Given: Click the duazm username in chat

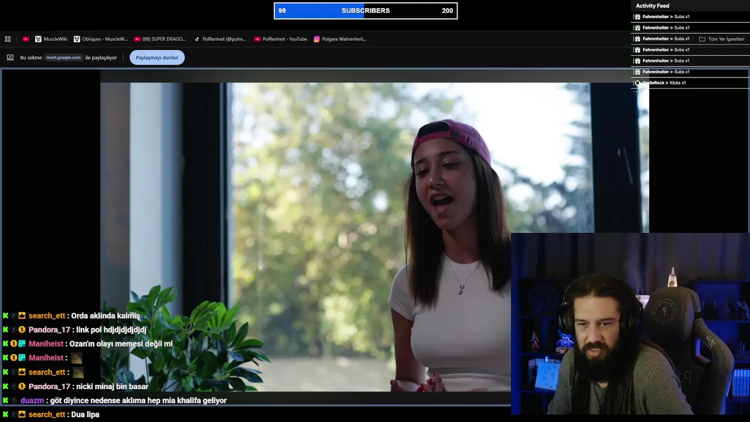Looking at the screenshot, I should point(32,401).
